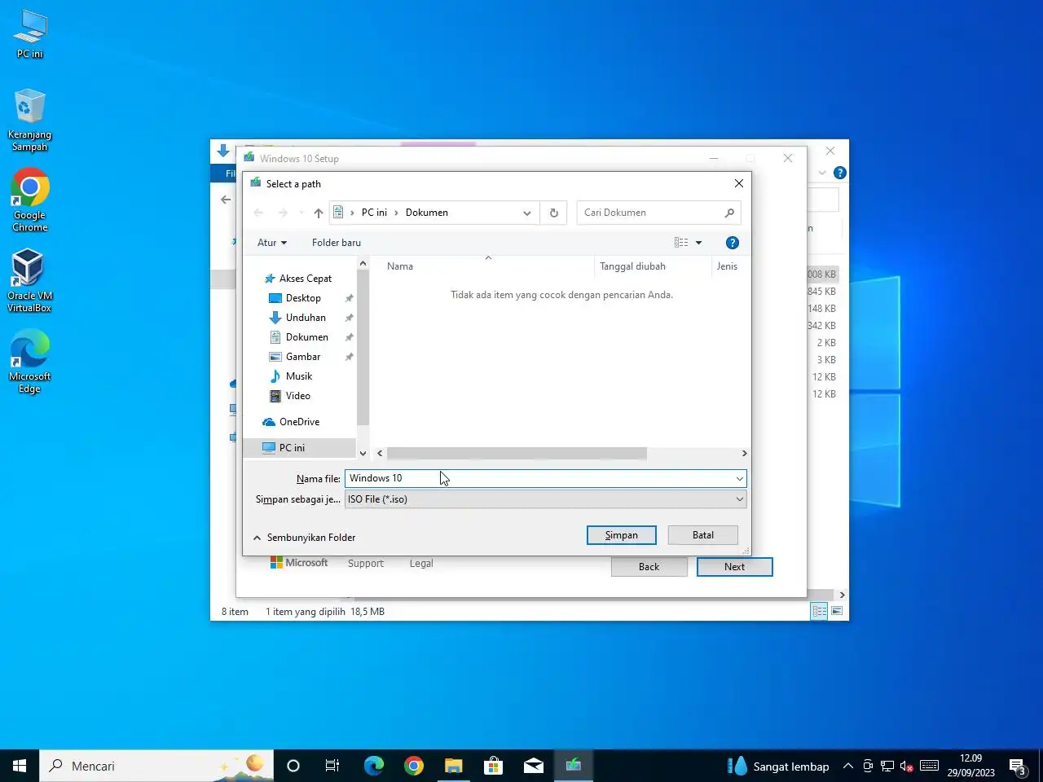Image resolution: width=1043 pixels, height=782 pixels.
Task: Select Gambar in the navigation pane
Action: click(303, 357)
